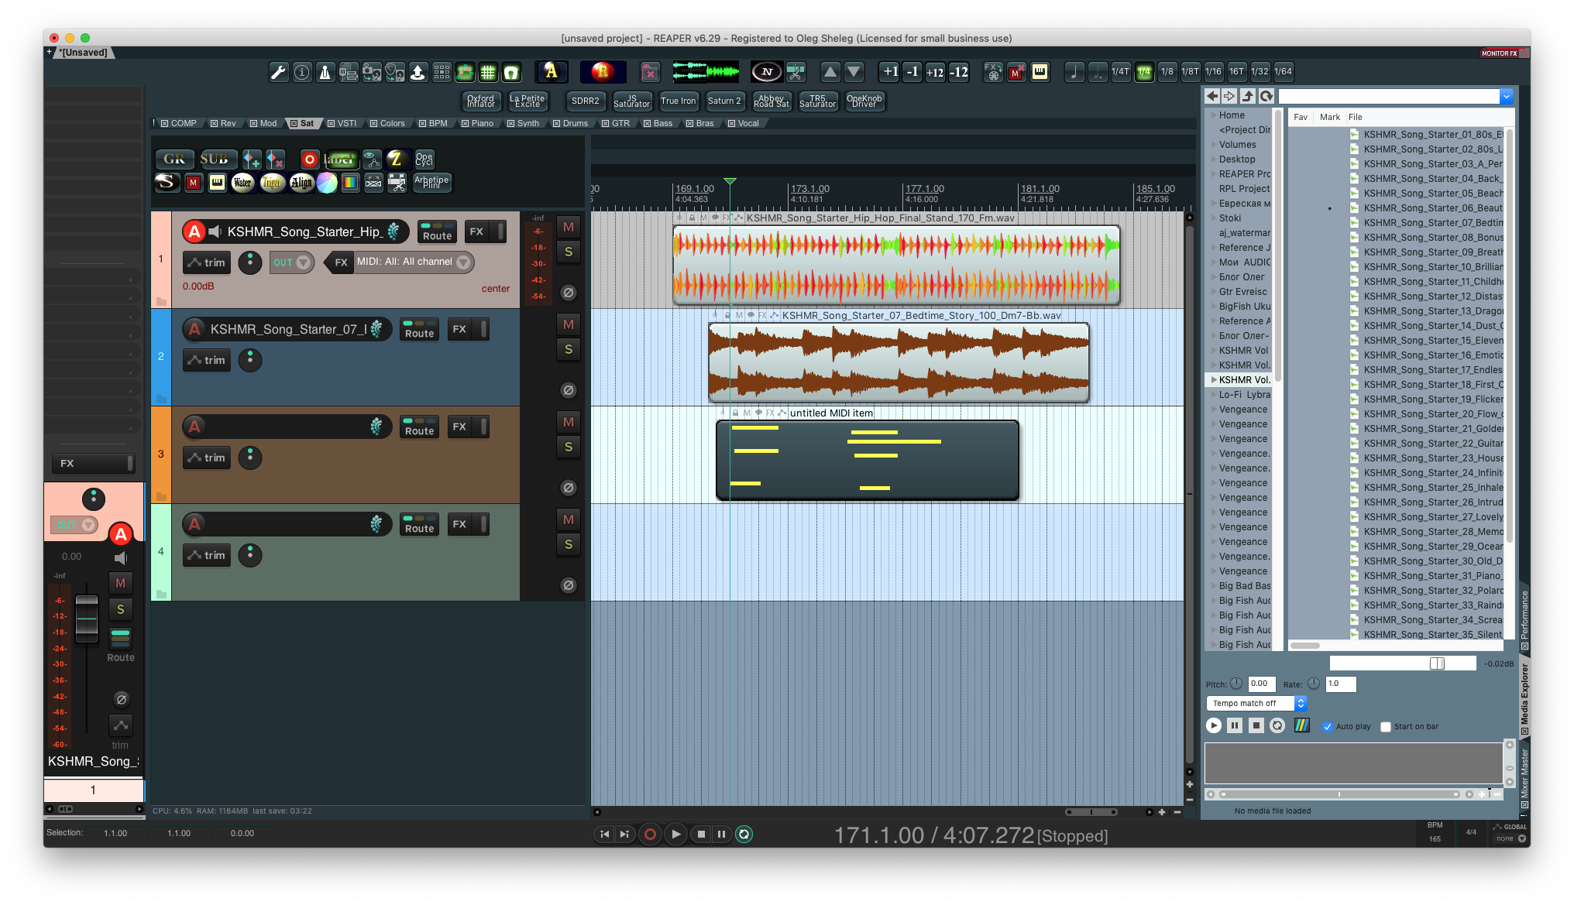Screen dimensions: 1574x905
Task: Mute track 2 KSHMR_Song_Starter_07
Action: pos(569,325)
